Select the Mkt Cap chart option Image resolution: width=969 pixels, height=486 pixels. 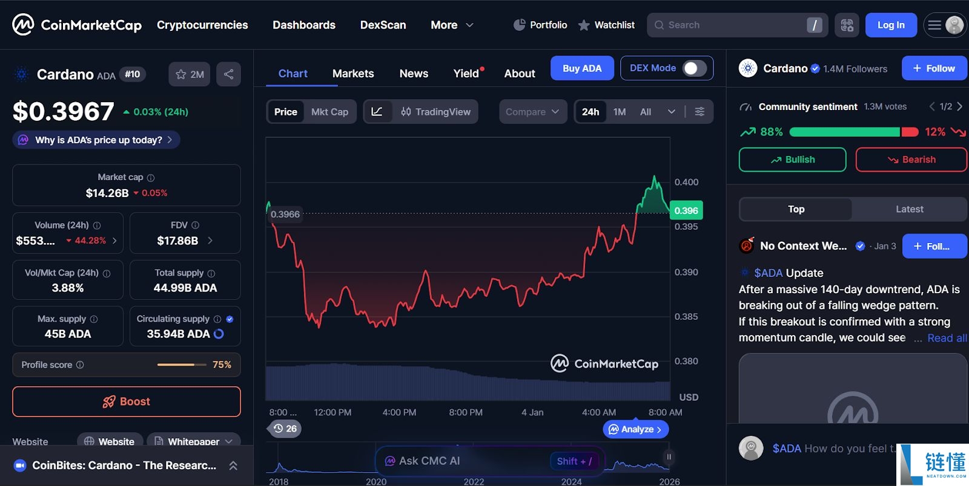click(329, 112)
